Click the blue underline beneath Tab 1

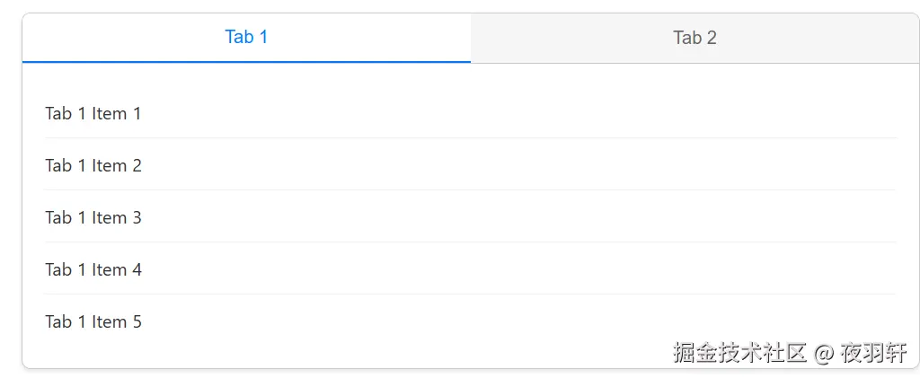click(x=246, y=62)
